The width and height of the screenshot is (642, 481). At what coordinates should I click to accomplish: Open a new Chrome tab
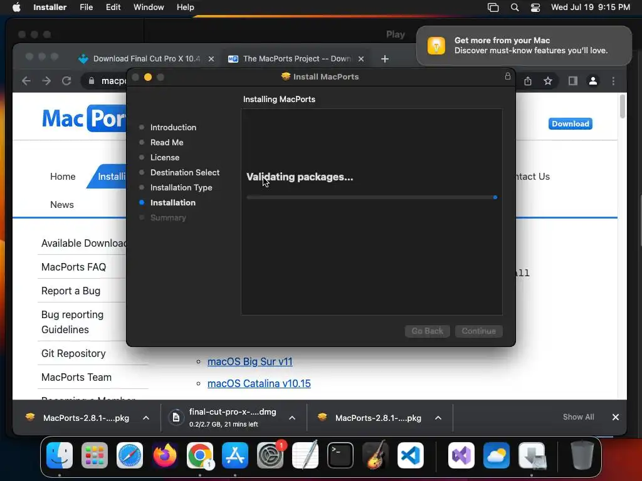tap(385, 59)
